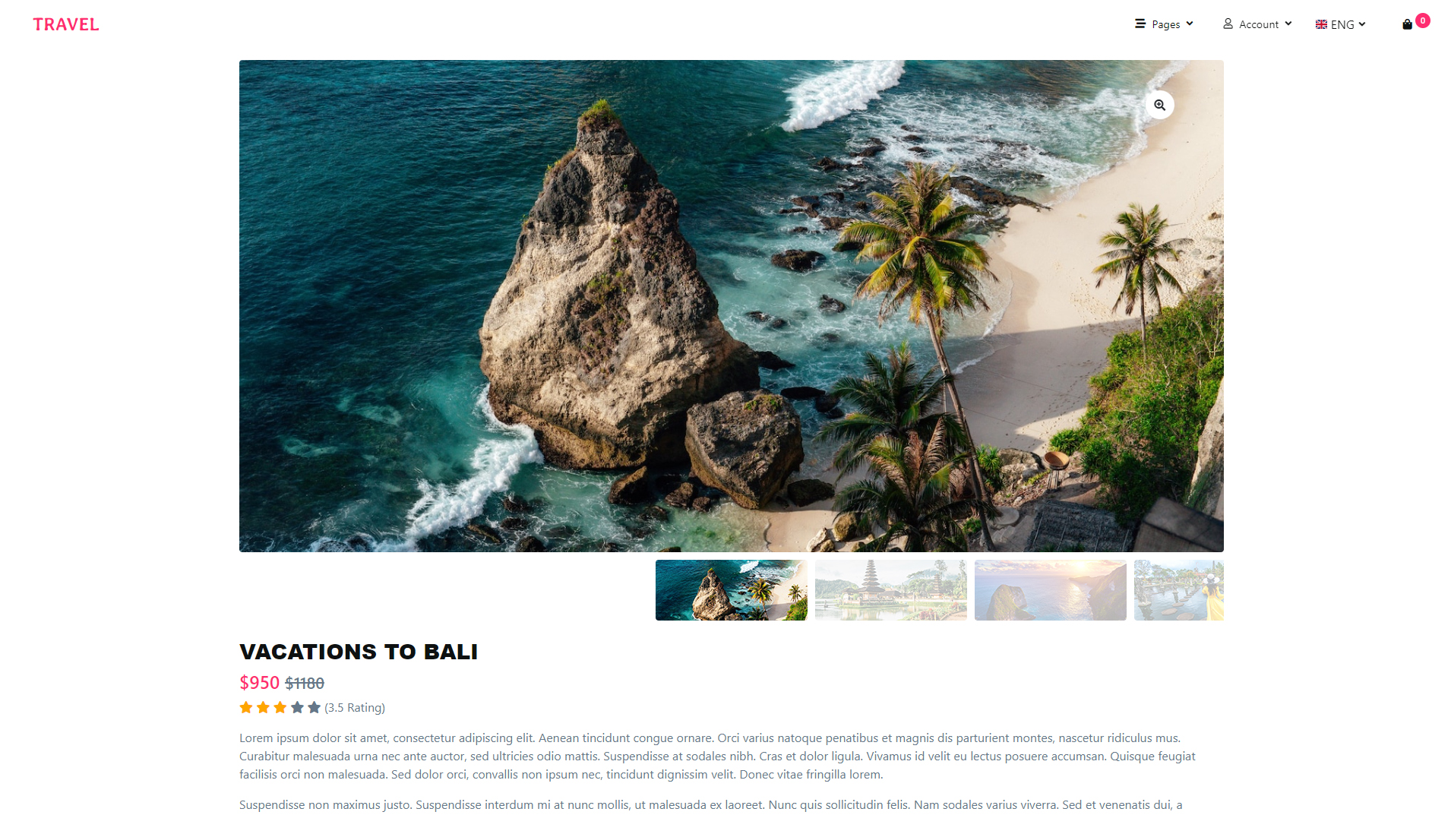The image size is (1451, 815).
Task: Click the fifth gray rating star
Action: coord(314,707)
